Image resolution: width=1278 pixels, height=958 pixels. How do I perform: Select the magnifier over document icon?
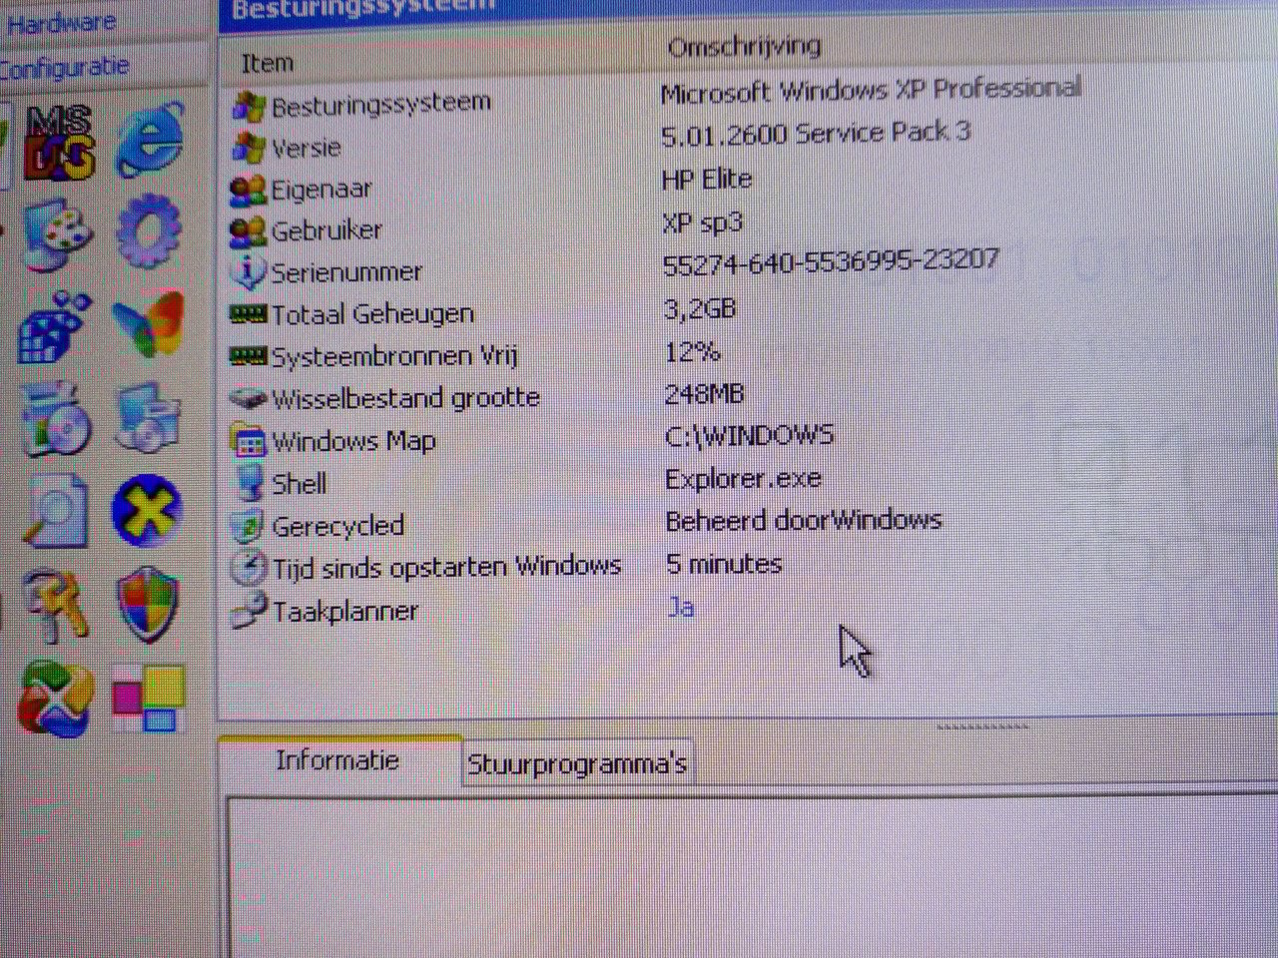point(56,512)
